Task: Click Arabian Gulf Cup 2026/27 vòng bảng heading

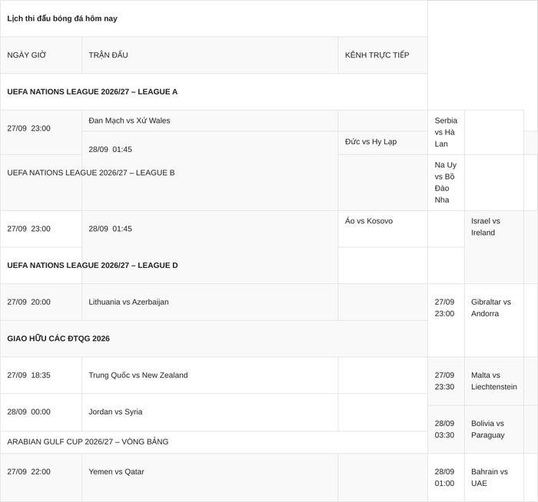Action: click(x=88, y=441)
